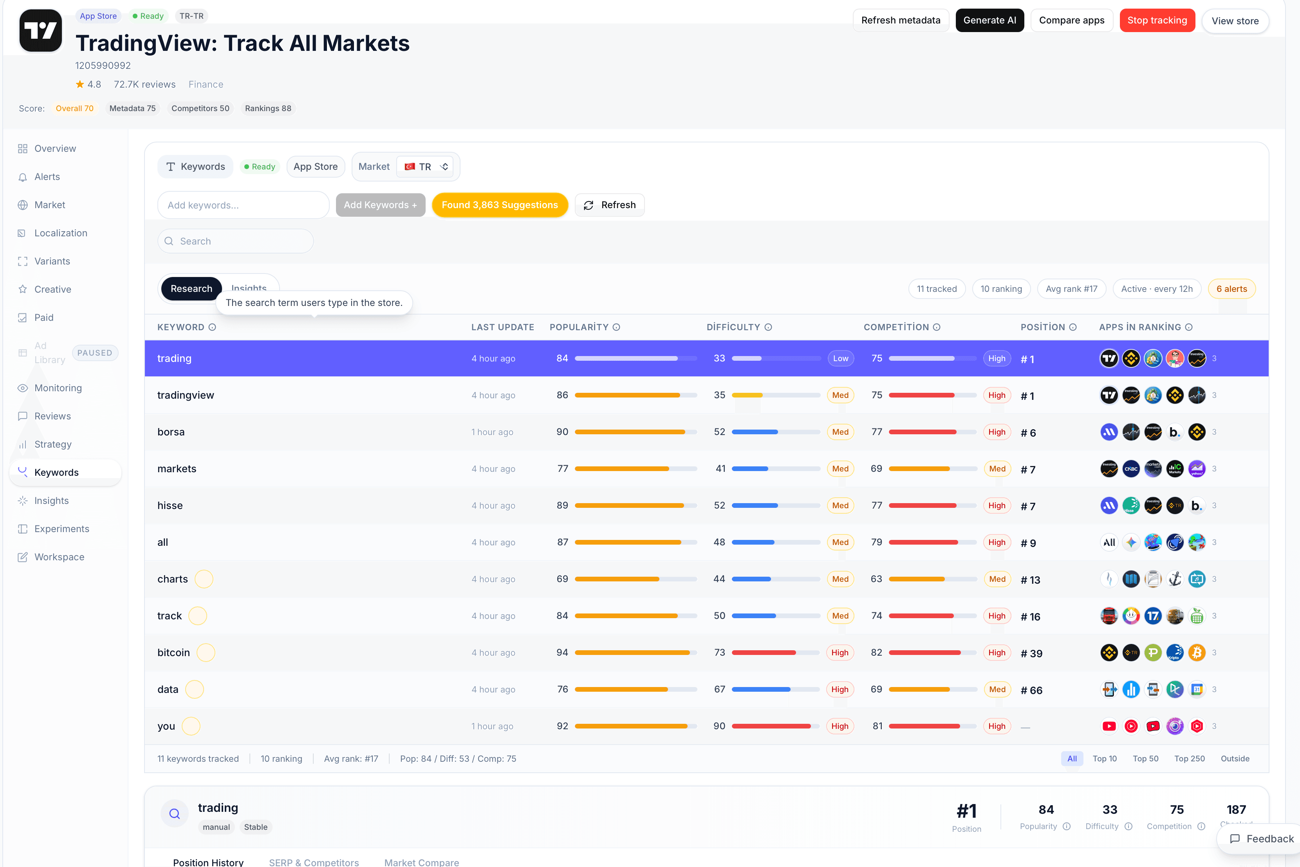Viewport: 1300px width, 867px height.
Task: Click the Experiments sidebar icon
Action: [x=23, y=529]
